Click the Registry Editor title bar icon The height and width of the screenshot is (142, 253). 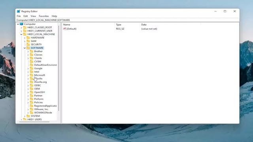pos(19,11)
